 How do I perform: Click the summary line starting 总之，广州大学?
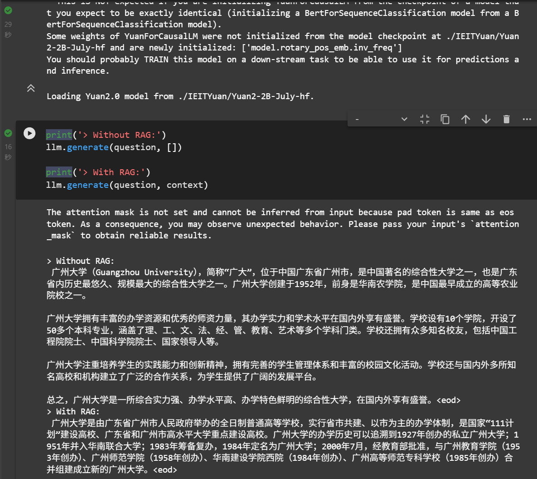coord(254,400)
